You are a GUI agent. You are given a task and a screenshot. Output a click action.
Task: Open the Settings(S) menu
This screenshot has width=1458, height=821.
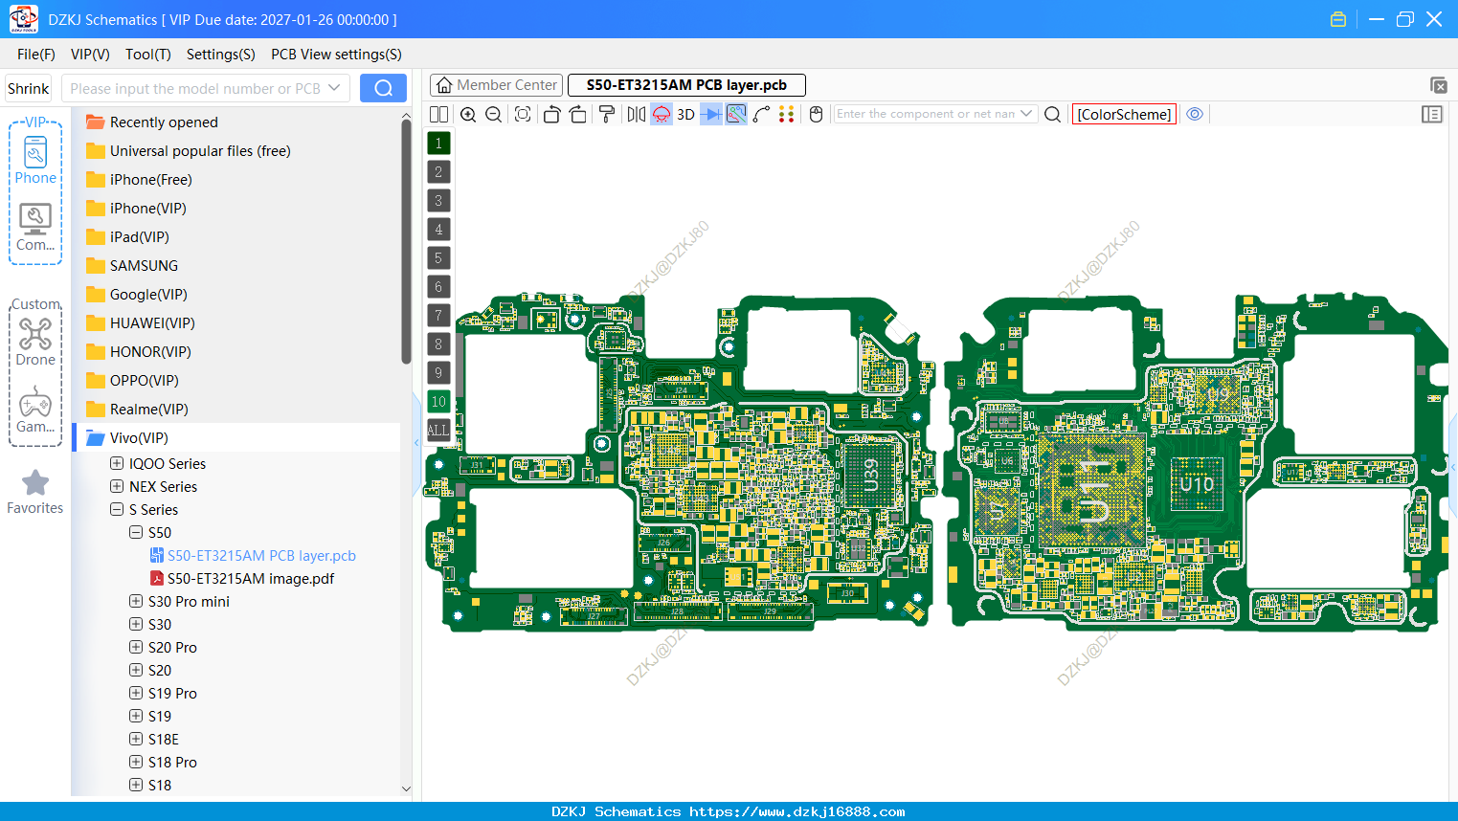pyautogui.click(x=221, y=55)
